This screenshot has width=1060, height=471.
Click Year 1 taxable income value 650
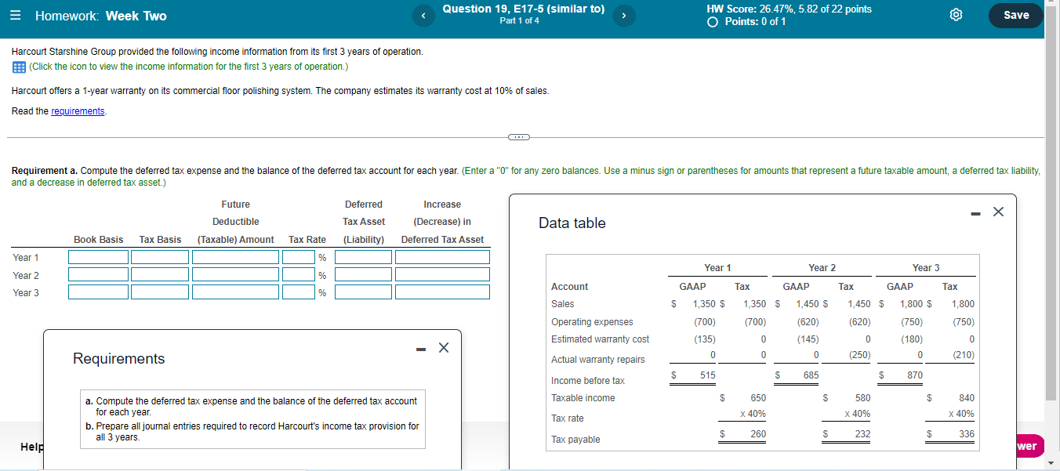758,398
